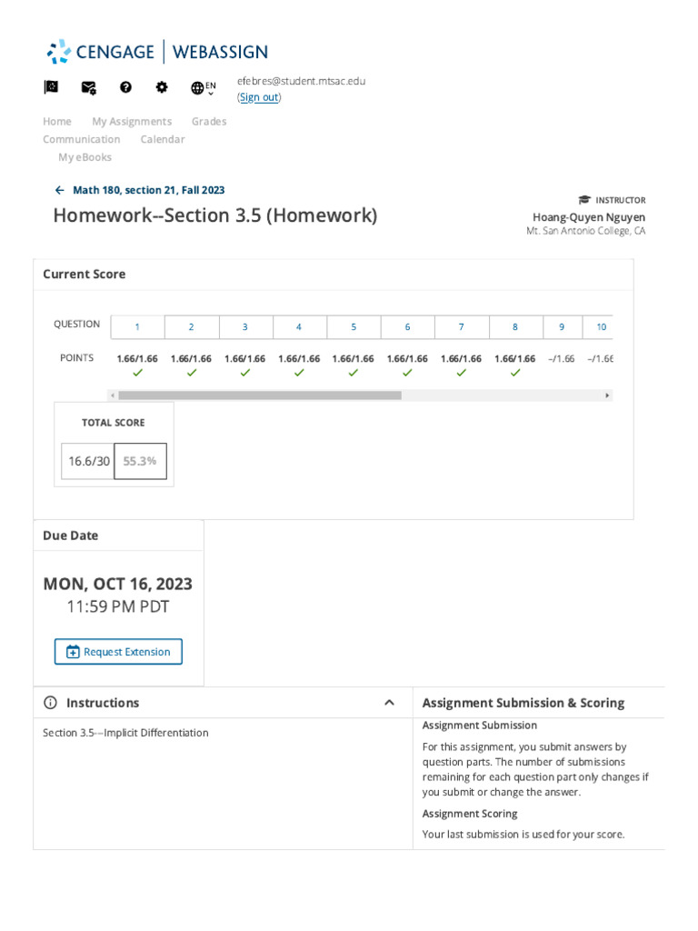Click the question list horizontal scrollbar
The width and height of the screenshot is (698, 931).
(260, 395)
